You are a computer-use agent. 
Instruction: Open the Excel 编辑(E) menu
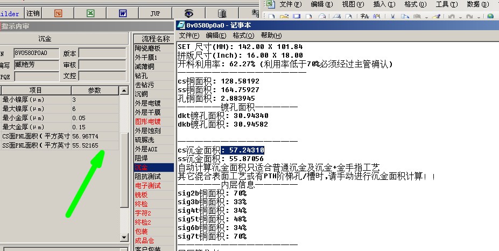coord(321,4)
